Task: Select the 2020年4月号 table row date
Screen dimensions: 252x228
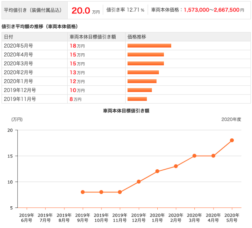Action: (18, 55)
